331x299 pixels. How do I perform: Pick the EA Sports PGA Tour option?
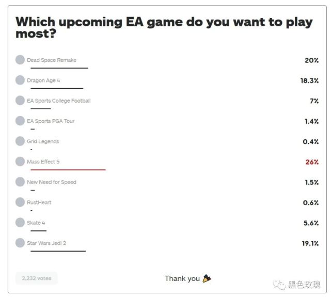click(x=20, y=121)
